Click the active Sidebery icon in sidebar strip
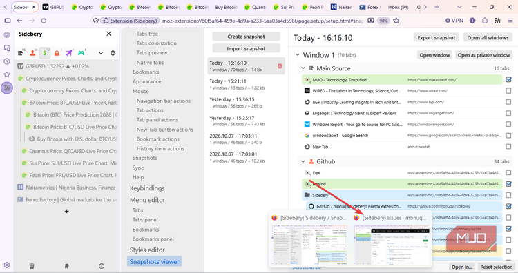This screenshot has width=518, height=273. pos(7,88)
